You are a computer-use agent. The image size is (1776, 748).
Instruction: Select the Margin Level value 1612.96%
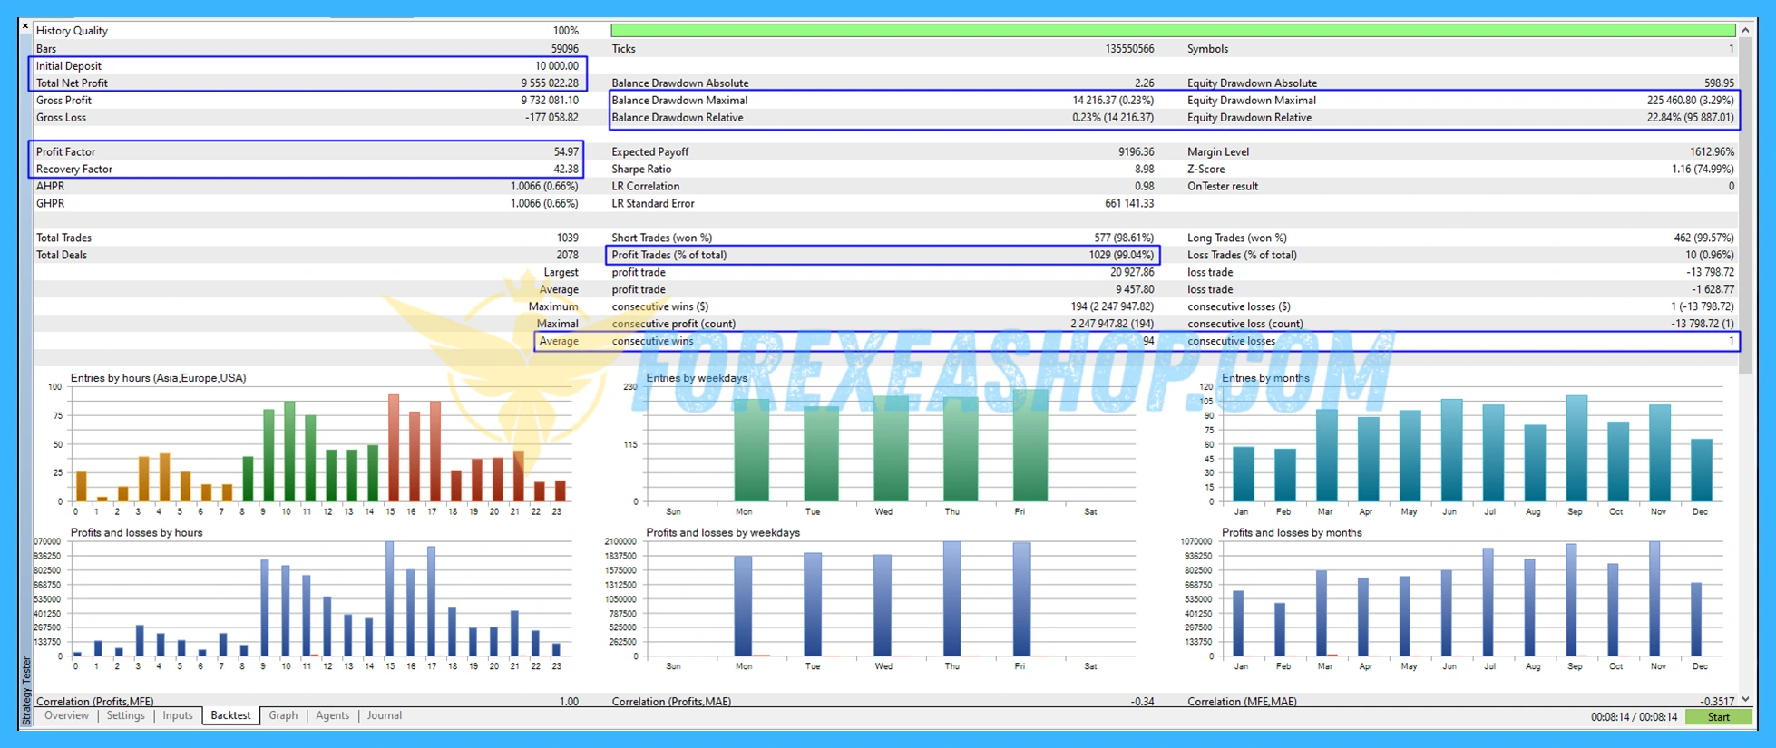tap(1712, 152)
